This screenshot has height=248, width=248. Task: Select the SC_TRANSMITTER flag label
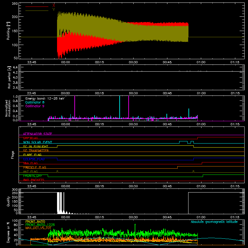(36, 151)
